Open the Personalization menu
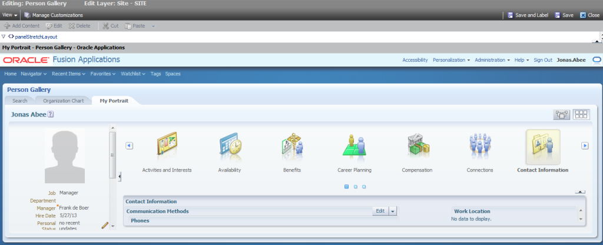This screenshot has height=245, width=603. click(x=452, y=60)
